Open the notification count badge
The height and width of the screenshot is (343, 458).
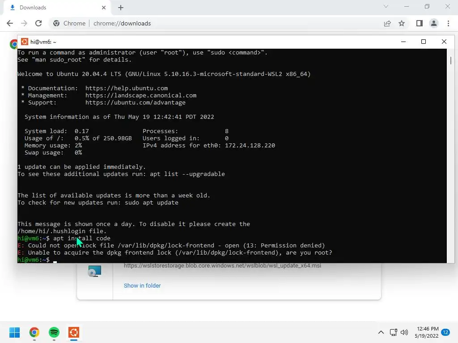click(x=445, y=332)
